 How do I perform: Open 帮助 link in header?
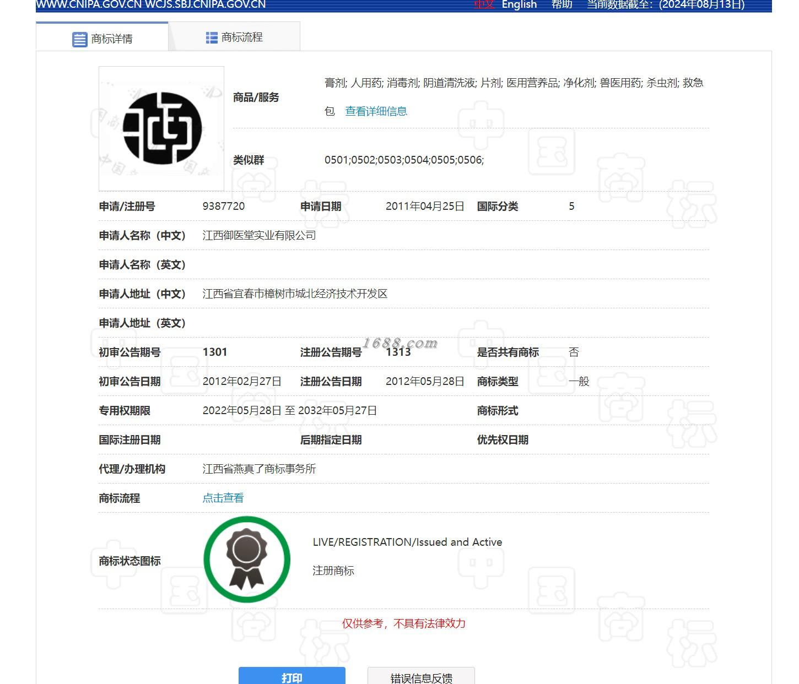tap(562, 4)
